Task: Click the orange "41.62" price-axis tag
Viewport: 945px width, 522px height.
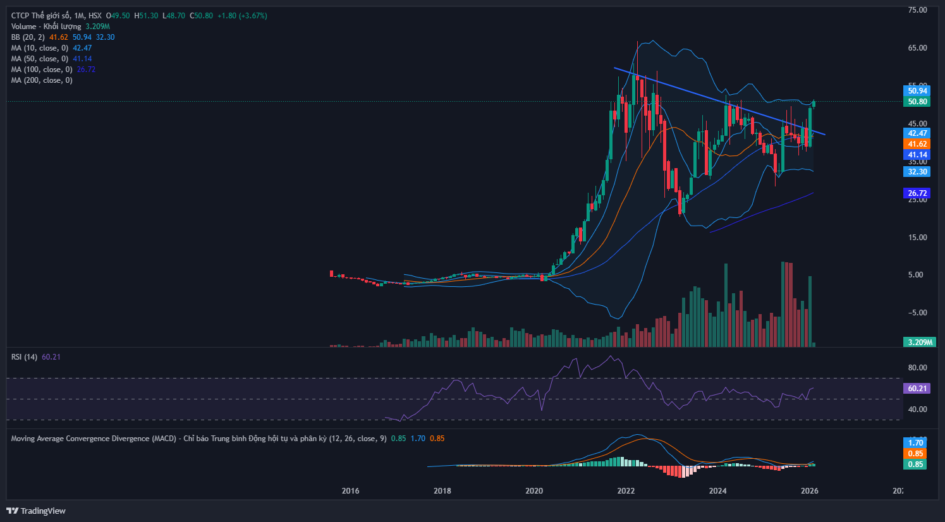Action: click(x=917, y=144)
